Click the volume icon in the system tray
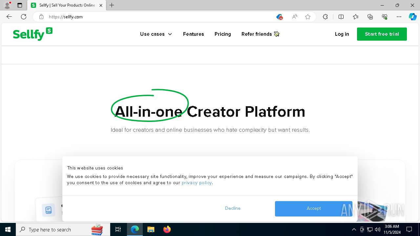 click(x=378, y=229)
